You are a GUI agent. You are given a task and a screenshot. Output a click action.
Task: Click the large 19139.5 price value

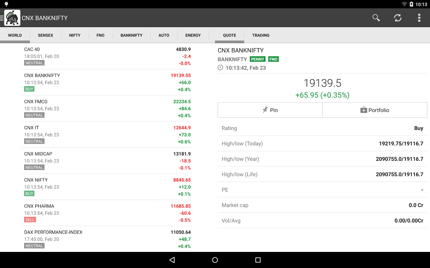pyautogui.click(x=322, y=83)
